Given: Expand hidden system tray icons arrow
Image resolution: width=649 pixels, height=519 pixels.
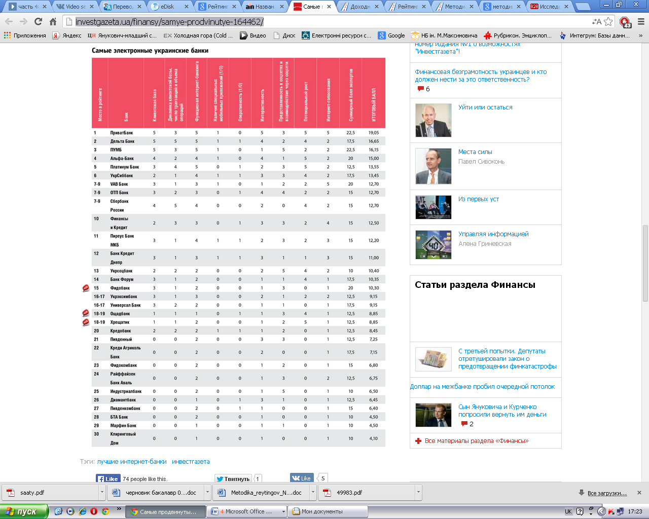Looking at the screenshot, I should 601,511.
